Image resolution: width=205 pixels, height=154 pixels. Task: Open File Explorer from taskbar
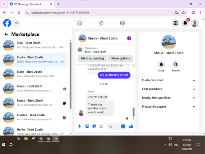pyautogui.click(x=26, y=139)
